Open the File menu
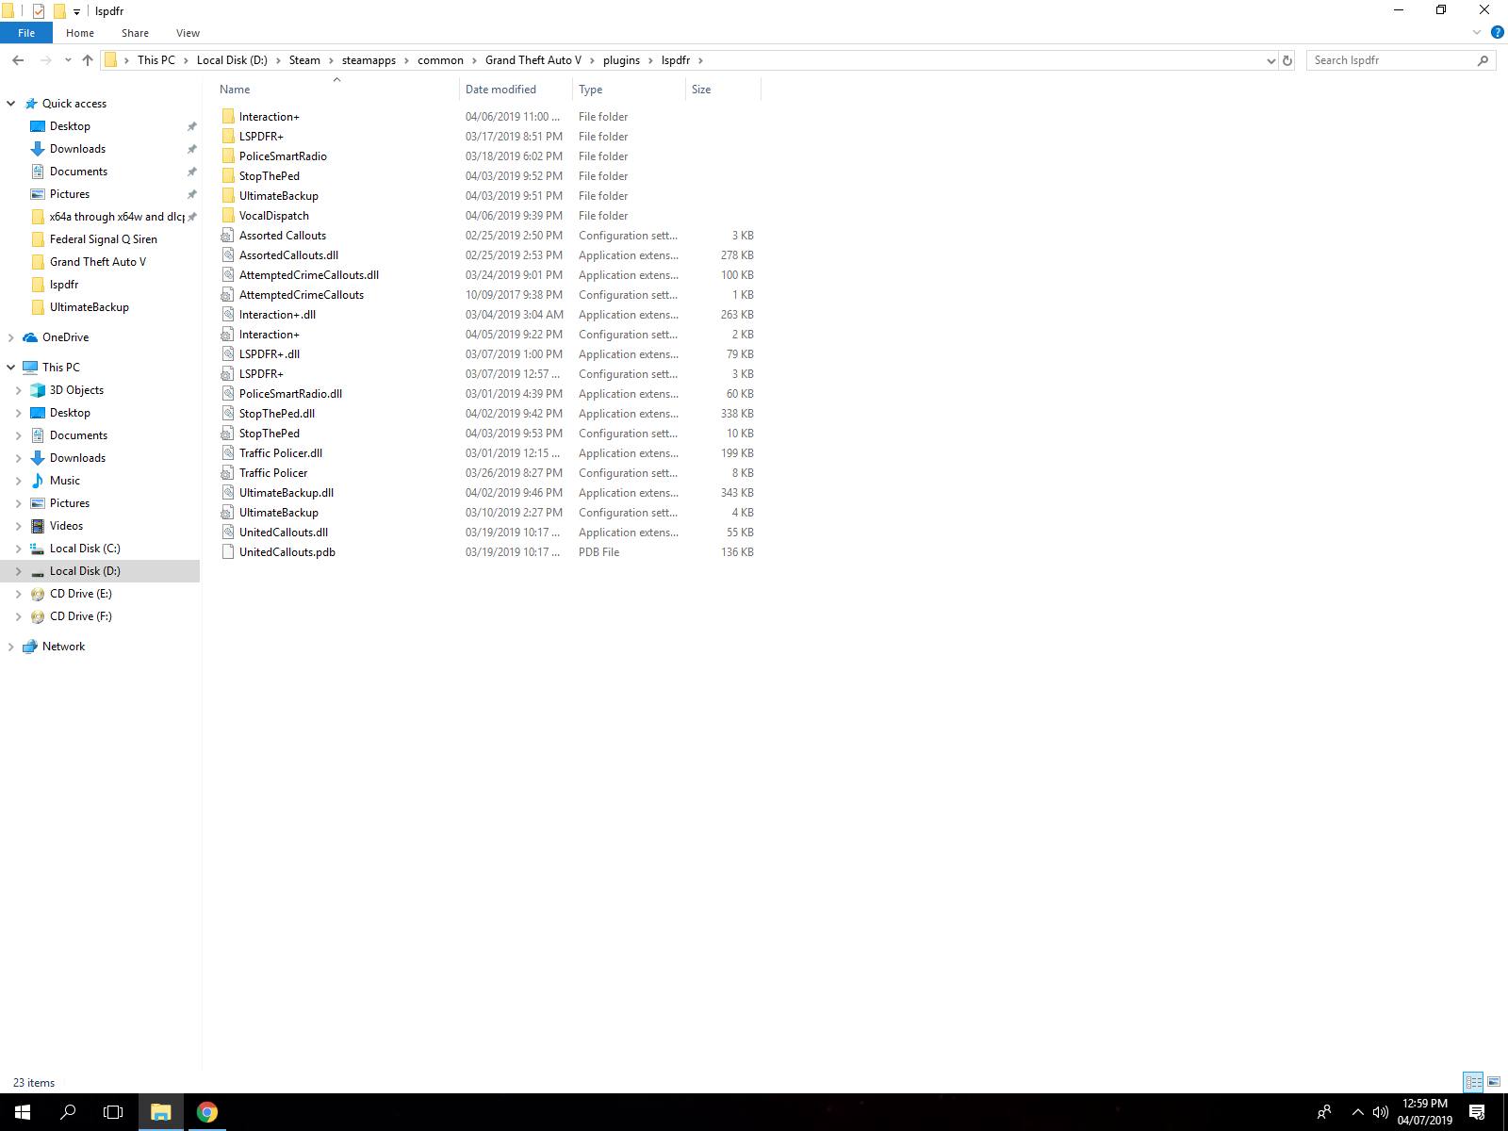This screenshot has width=1508, height=1131. click(x=26, y=33)
